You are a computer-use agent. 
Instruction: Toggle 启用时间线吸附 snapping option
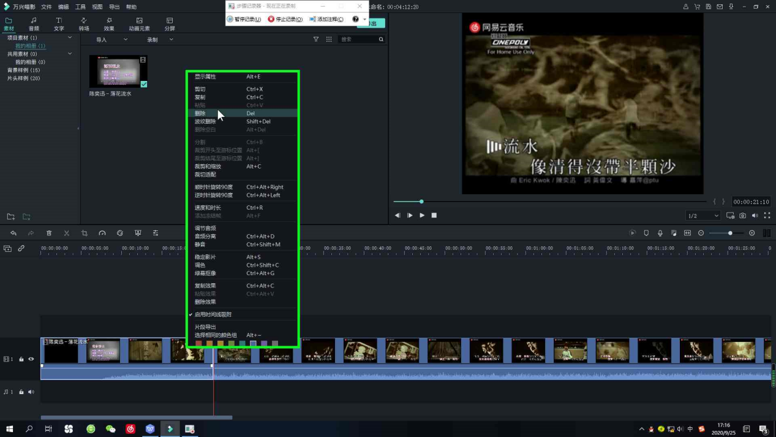point(213,314)
